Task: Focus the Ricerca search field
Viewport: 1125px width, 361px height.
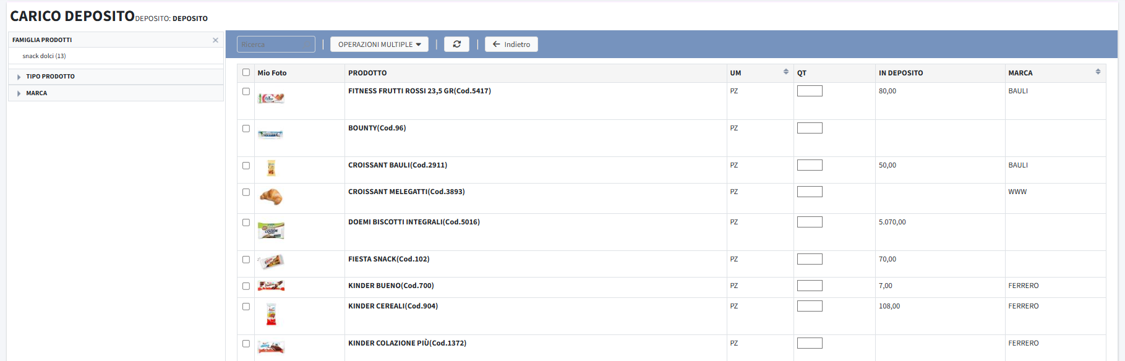Action: 276,45
